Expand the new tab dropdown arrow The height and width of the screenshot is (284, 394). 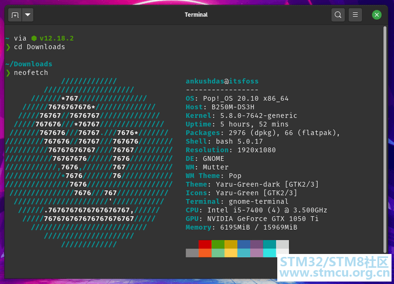pyautogui.click(x=28, y=15)
